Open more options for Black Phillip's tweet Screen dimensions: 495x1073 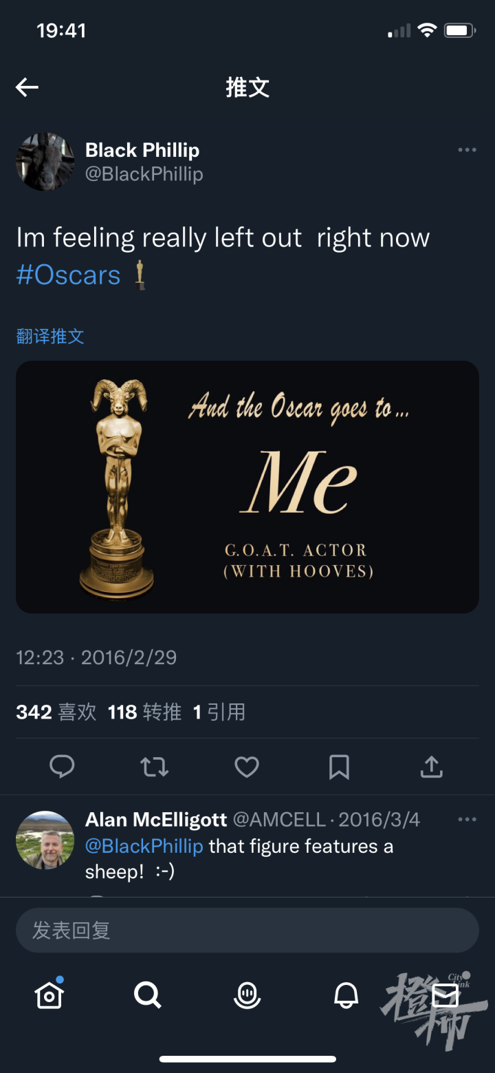pyautogui.click(x=467, y=150)
